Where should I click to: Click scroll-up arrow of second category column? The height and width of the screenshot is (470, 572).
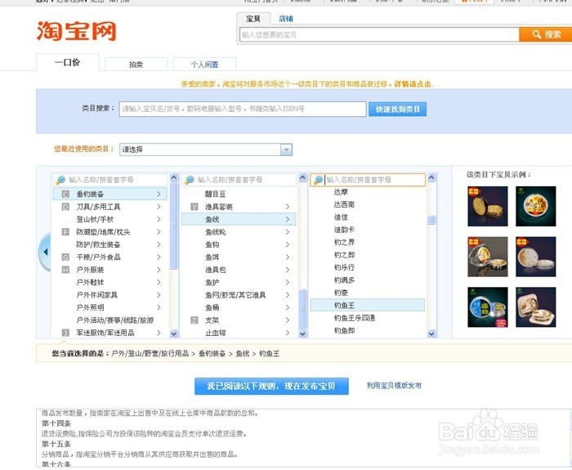coord(303,177)
